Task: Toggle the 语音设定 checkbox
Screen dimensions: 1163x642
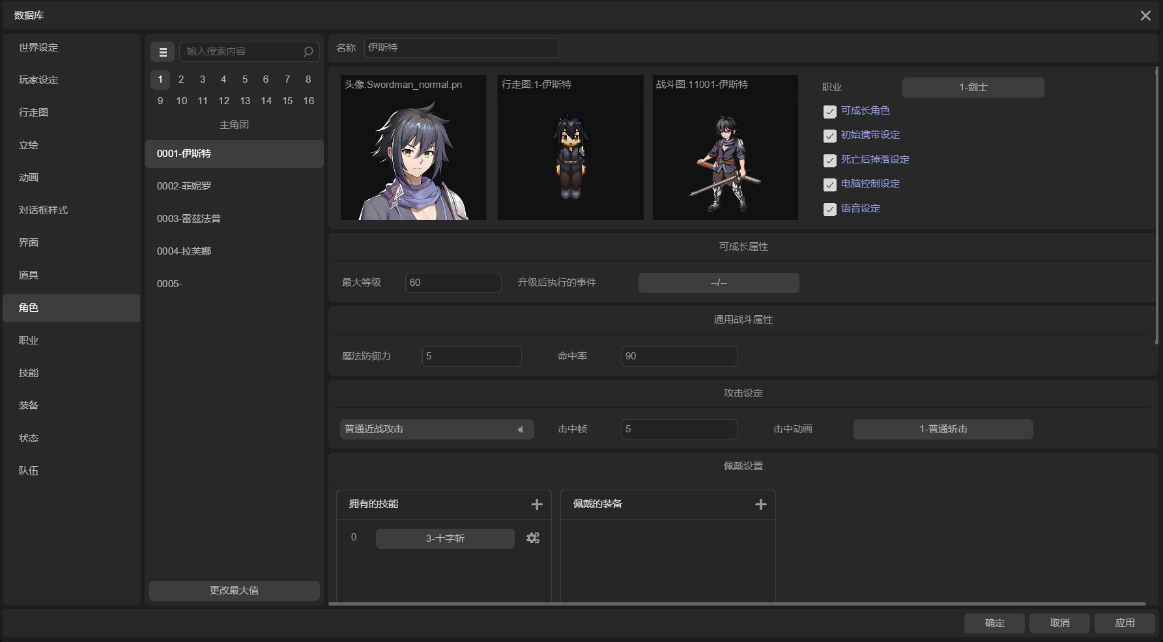Action: 829,209
